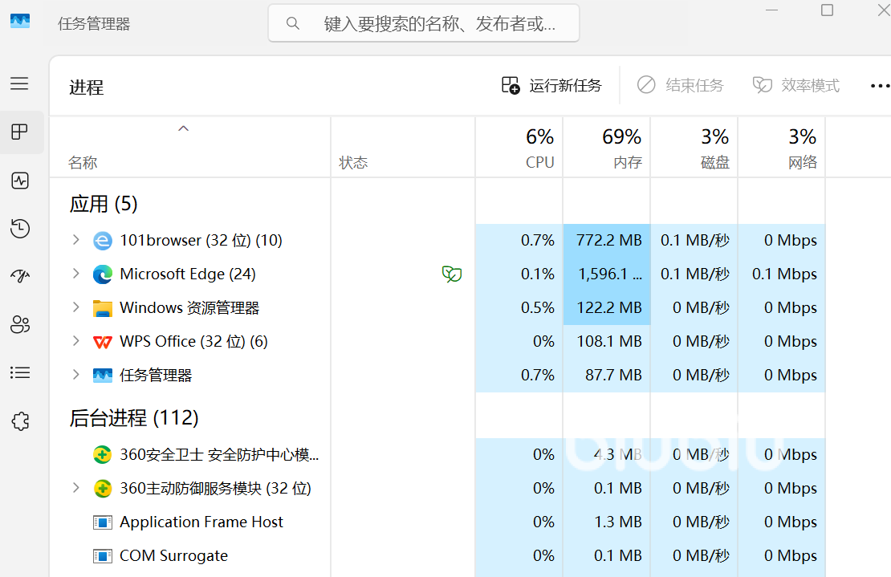Click the Microsoft Edge efficiency leaf icon

click(x=452, y=274)
